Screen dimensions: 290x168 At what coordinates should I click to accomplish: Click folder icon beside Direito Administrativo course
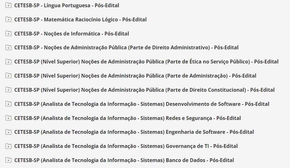8,48
